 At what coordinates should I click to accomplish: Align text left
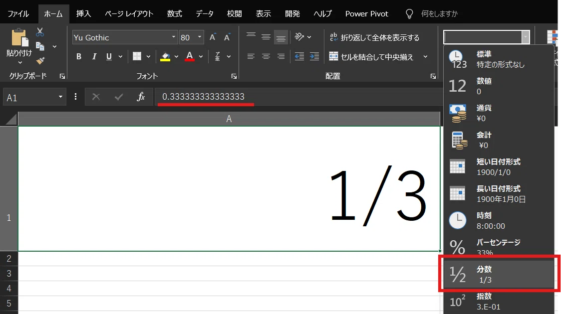[x=251, y=56]
